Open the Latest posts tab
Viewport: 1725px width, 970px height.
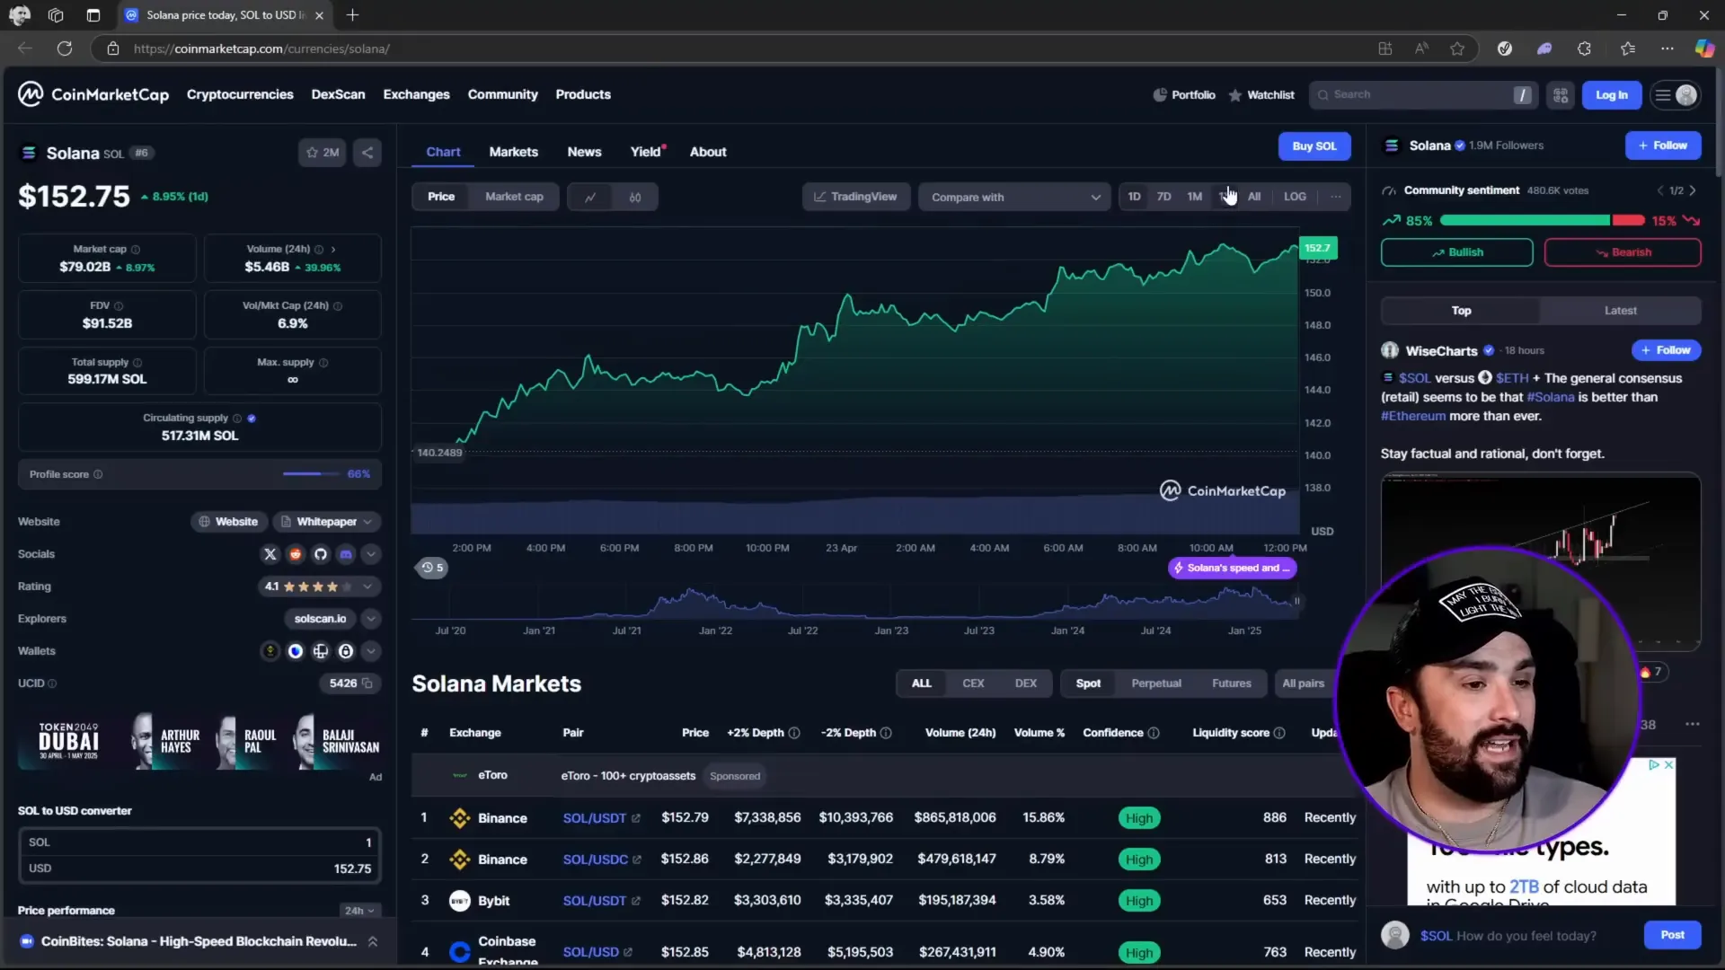tap(1620, 311)
